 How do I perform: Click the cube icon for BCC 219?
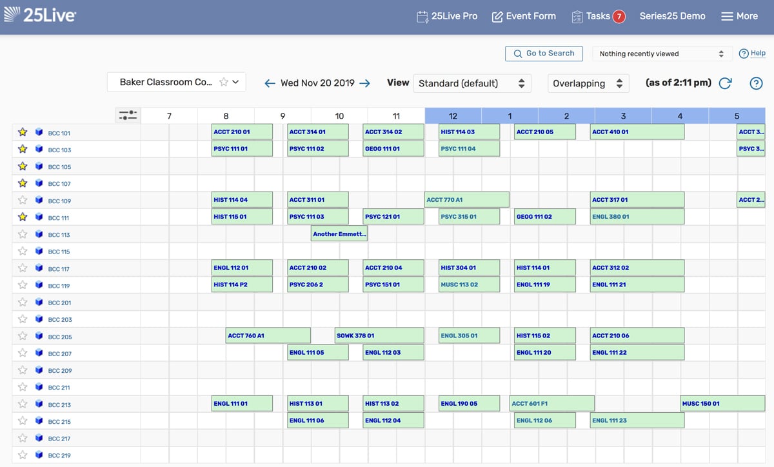pyautogui.click(x=39, y=455)
